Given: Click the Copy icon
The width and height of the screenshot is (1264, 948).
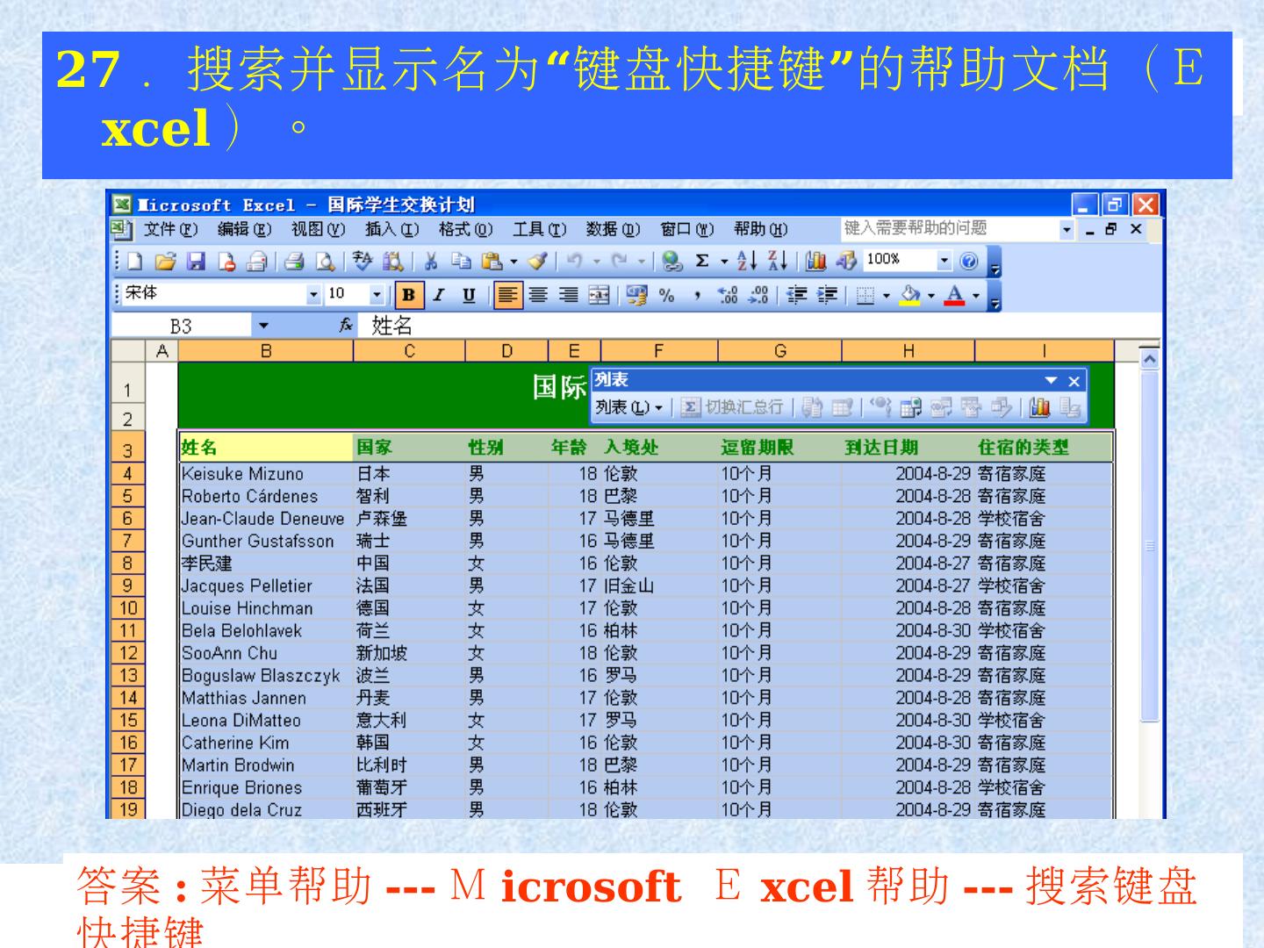Looking at the screenshot, I should tap(460, 261).
